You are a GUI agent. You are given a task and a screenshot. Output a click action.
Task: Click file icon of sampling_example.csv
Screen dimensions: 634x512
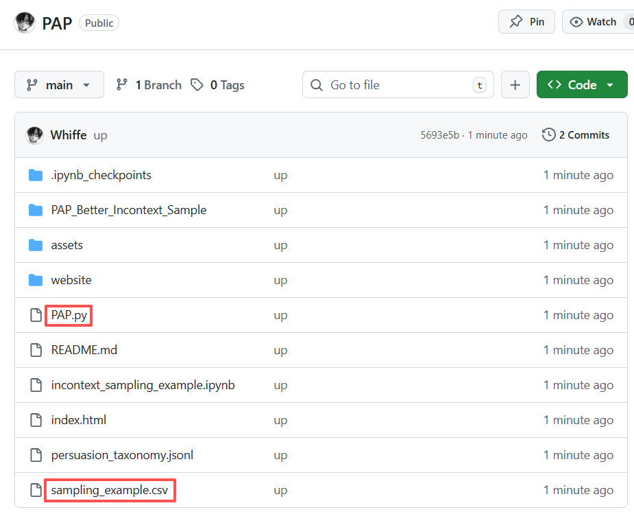pos(36,490)
